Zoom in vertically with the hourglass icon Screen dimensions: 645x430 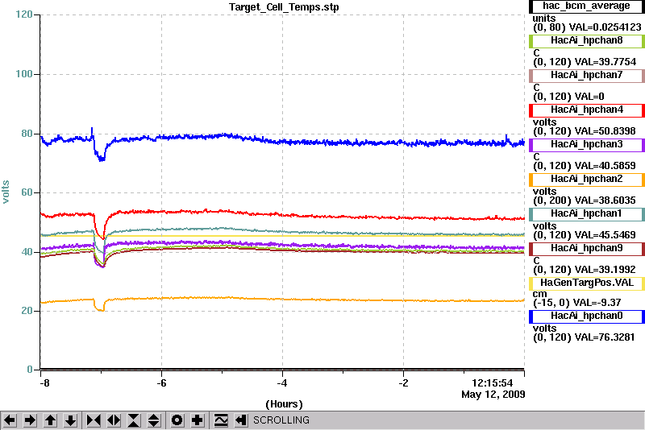pos(134,420)
